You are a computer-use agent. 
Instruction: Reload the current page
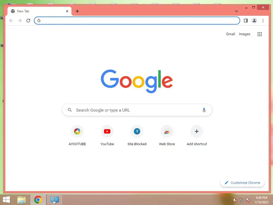[28, 21]
